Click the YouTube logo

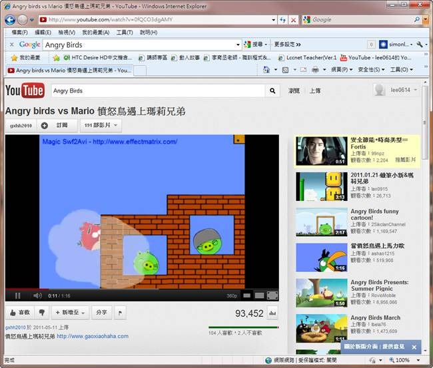coord(25,91)
